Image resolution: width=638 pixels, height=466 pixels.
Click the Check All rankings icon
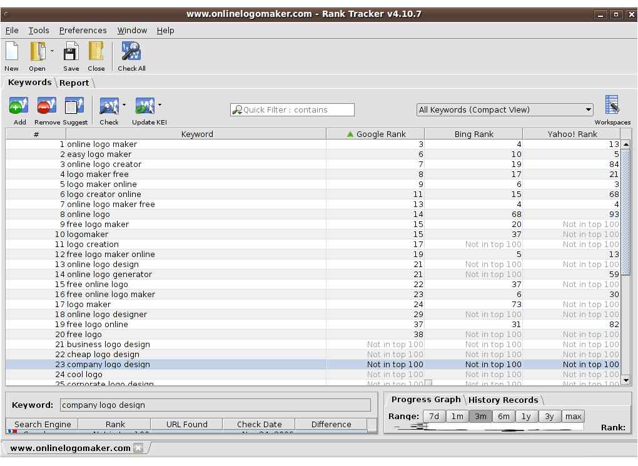coord(131,51)
